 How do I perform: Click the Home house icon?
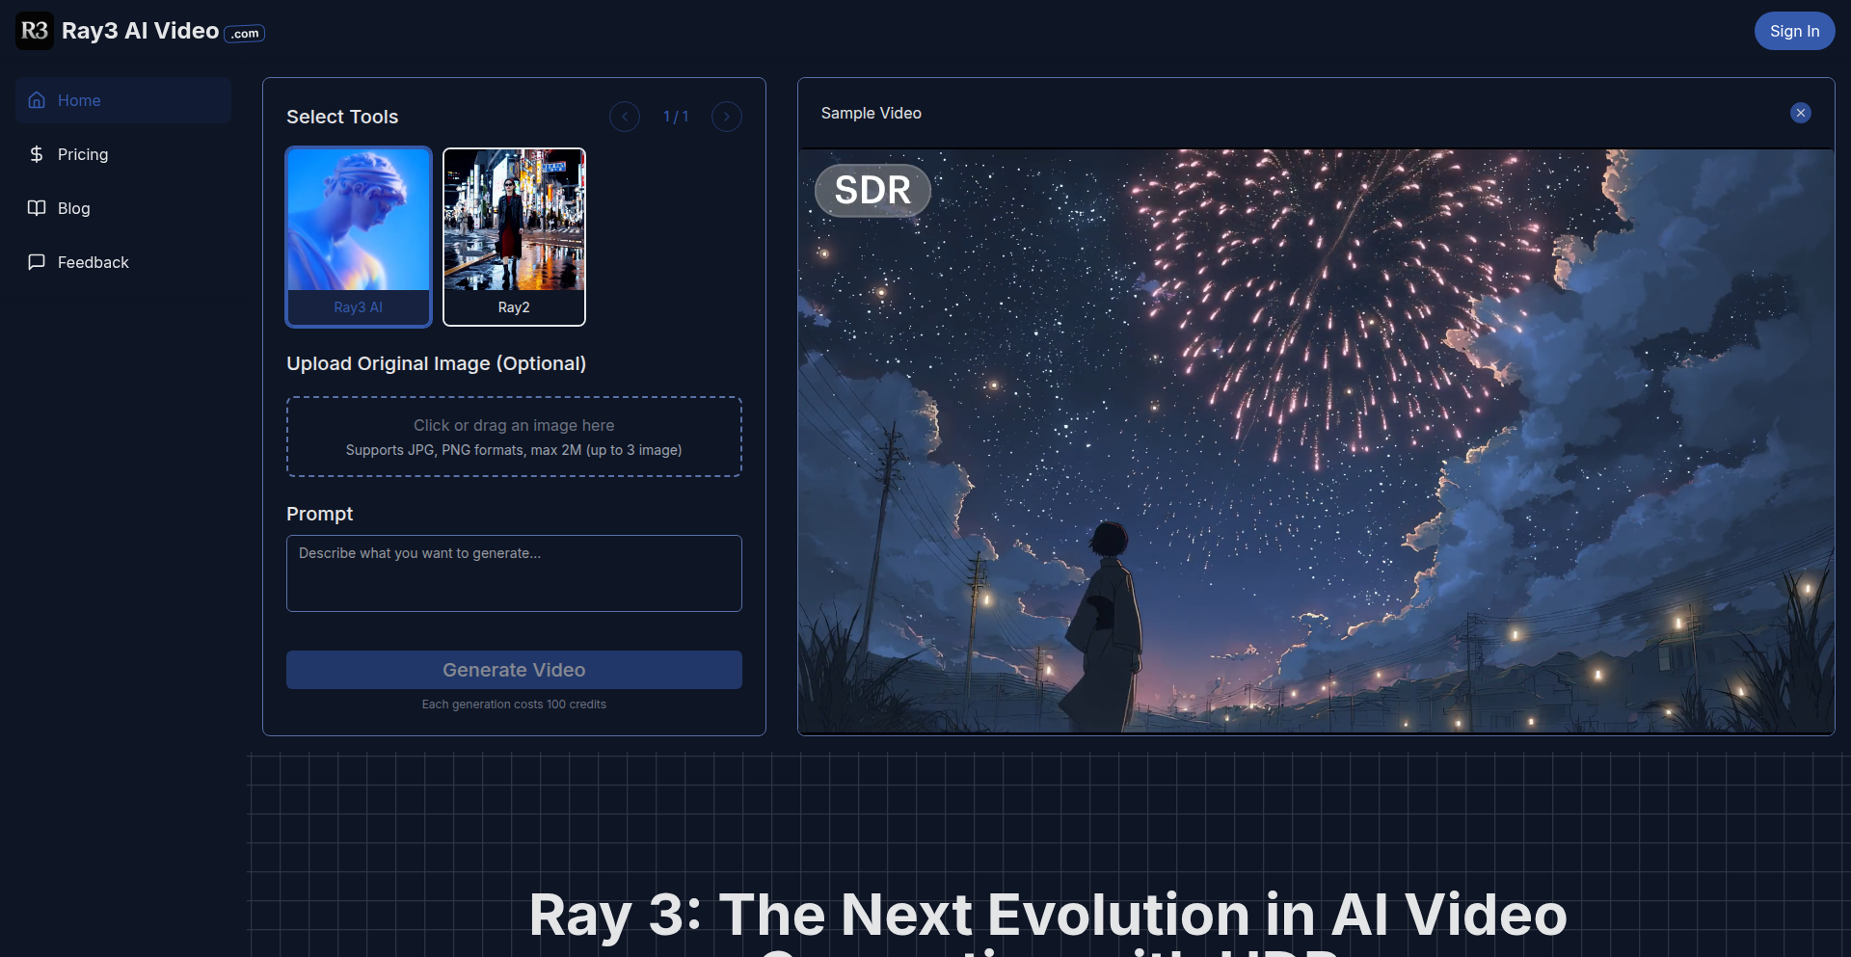coord(37,100)
